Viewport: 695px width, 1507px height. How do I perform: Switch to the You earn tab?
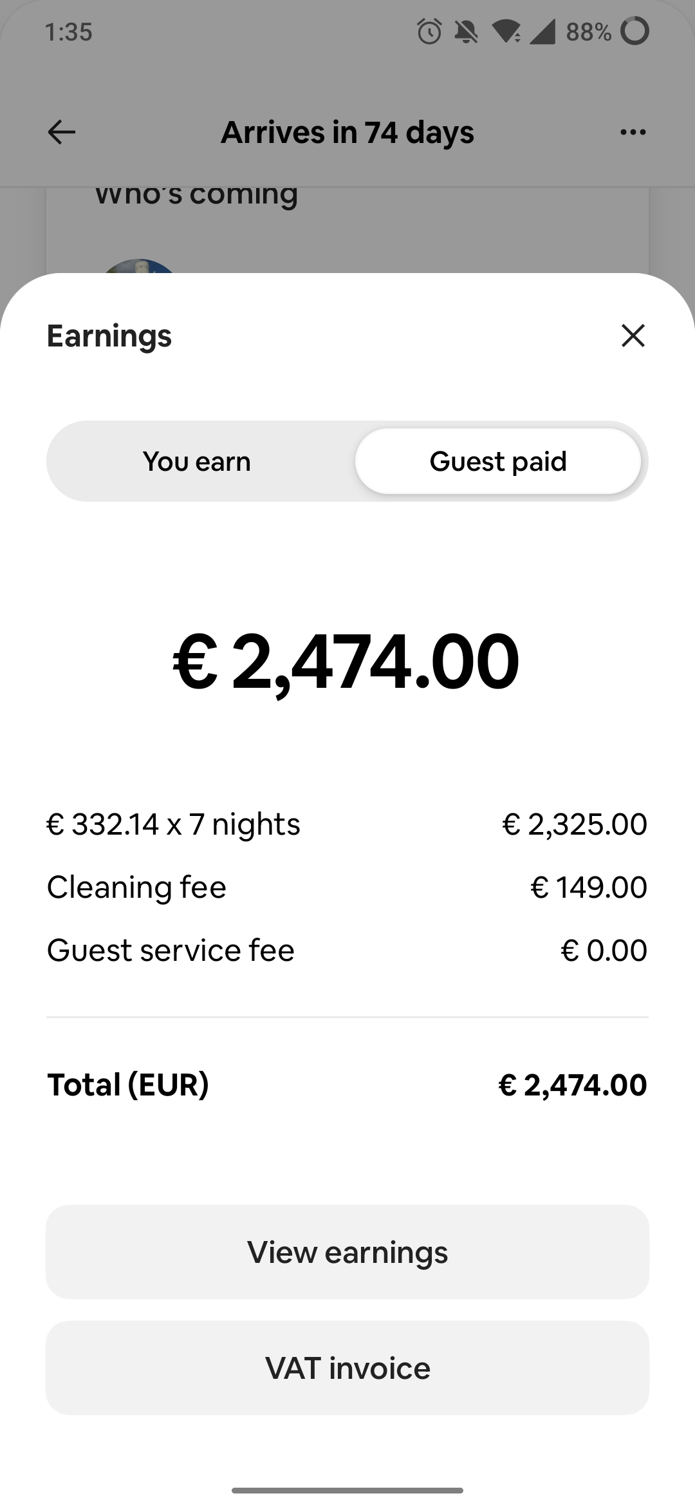197,461
